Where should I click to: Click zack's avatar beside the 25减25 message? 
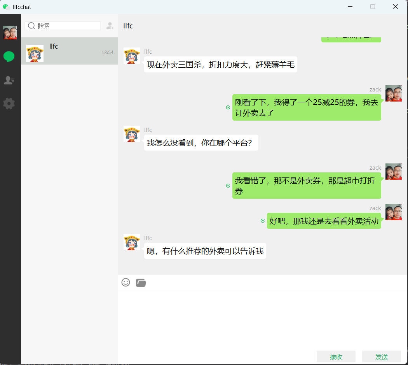coord(393,93)
